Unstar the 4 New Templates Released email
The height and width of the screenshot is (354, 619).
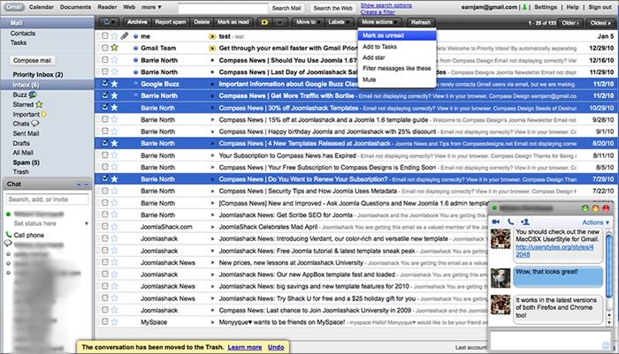point(114,143)
